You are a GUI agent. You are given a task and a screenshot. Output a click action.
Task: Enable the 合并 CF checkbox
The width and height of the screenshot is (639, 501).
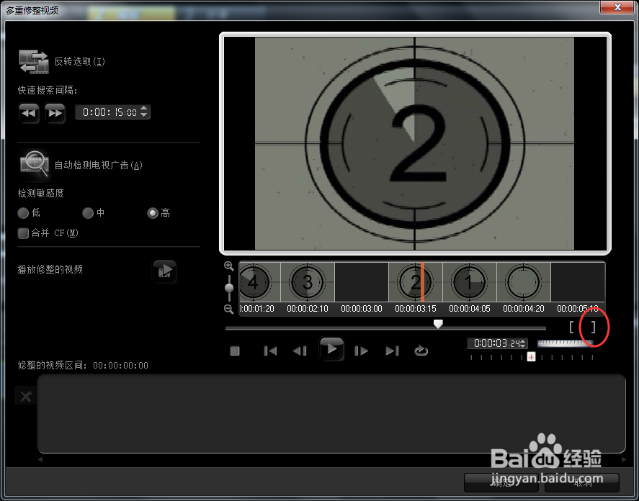pyautogui.click(x=23, y=233)
